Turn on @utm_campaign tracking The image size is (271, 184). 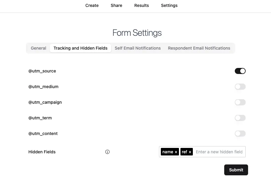click(240, 102)
